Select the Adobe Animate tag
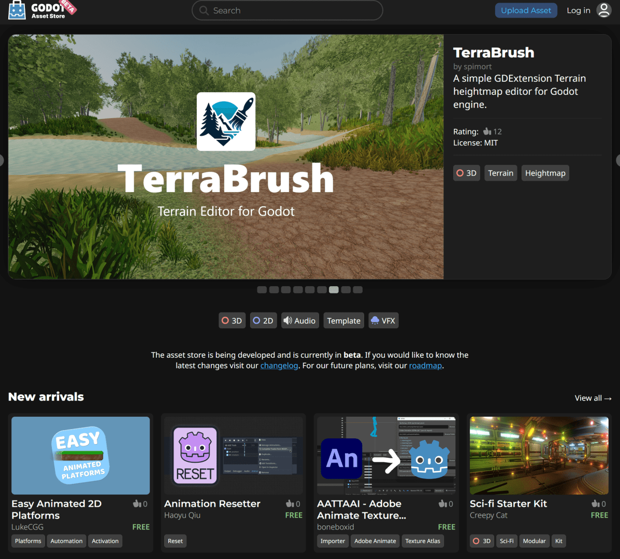 coord(375,541)
